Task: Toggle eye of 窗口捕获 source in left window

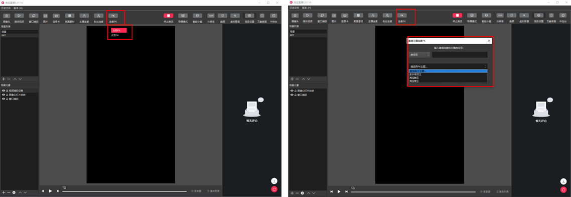Action: [4, 98]
